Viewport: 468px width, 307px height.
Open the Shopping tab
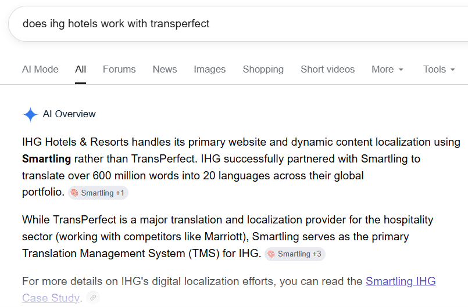point(263,70)
